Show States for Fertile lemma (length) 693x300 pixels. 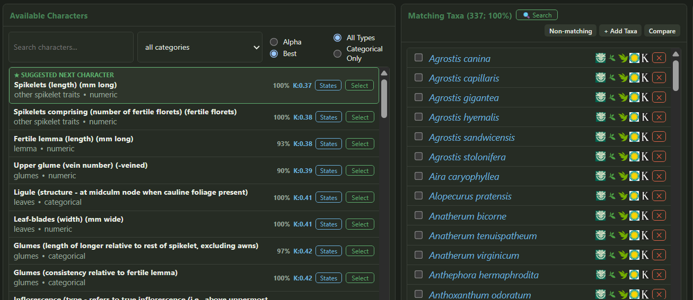pyautogui.click(x=329, y=143)
